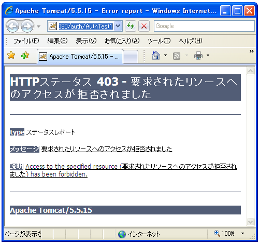
Task: Open the 編集(E) menu
Action: coord(57,41)
